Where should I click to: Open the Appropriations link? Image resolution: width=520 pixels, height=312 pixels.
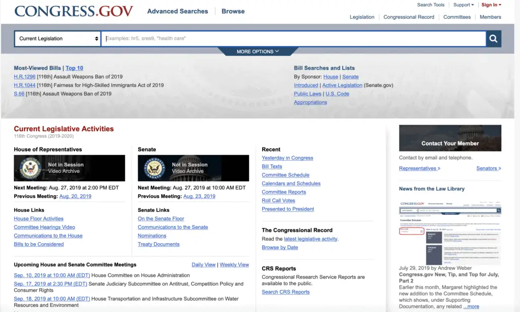tap(310, 103)
